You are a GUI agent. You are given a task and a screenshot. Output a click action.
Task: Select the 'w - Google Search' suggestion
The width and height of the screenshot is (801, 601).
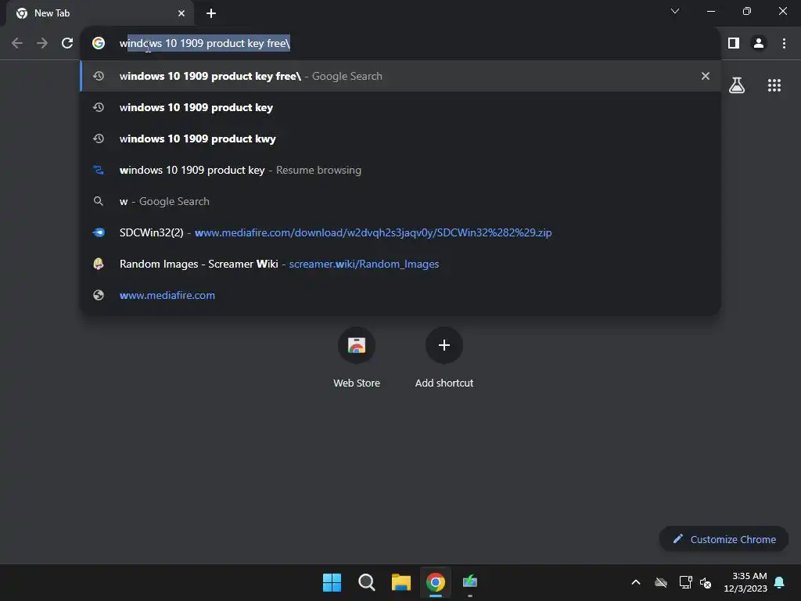[x=401, y=201]
